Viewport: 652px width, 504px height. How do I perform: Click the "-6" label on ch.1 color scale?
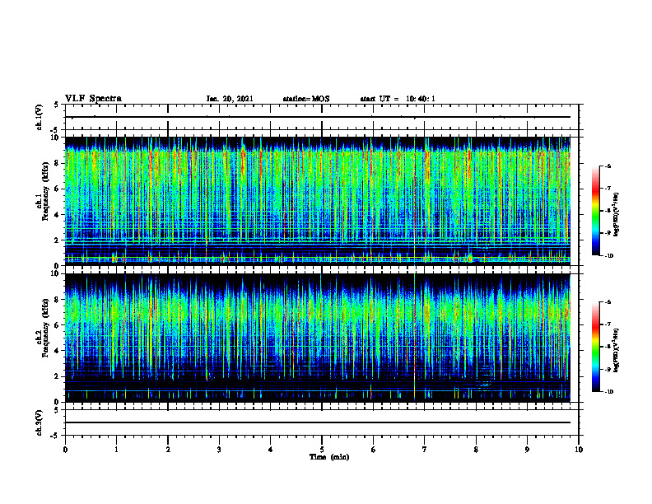[x=608, y=166]
